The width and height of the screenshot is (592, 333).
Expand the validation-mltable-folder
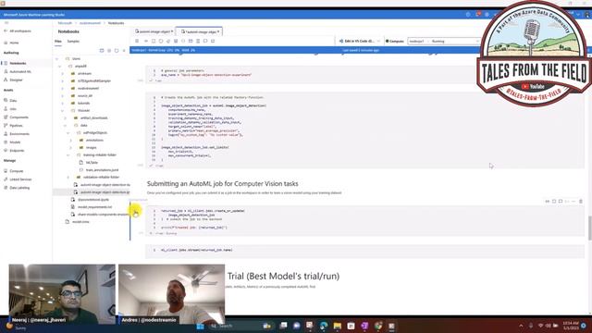pos(68,177)
